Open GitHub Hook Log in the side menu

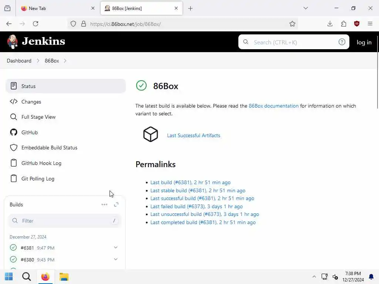66,163
